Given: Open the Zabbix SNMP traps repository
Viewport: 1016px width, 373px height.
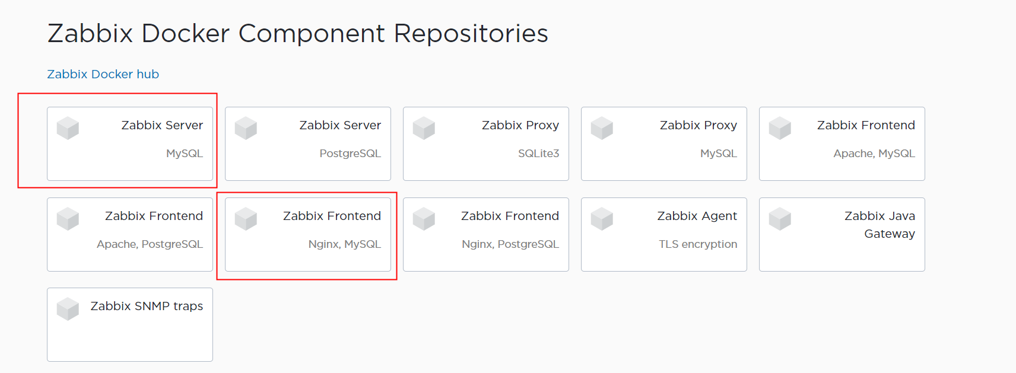Looking at the screenshot, I should click(x=129, y=324).
